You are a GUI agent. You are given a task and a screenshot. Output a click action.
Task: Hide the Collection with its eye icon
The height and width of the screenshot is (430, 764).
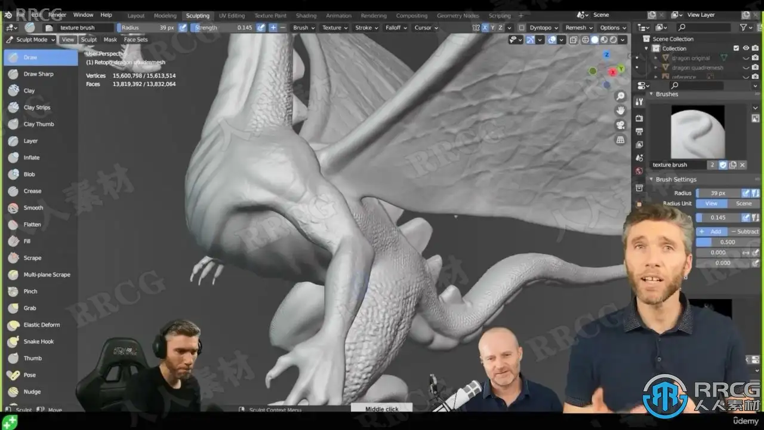click(x=745, y=48)
